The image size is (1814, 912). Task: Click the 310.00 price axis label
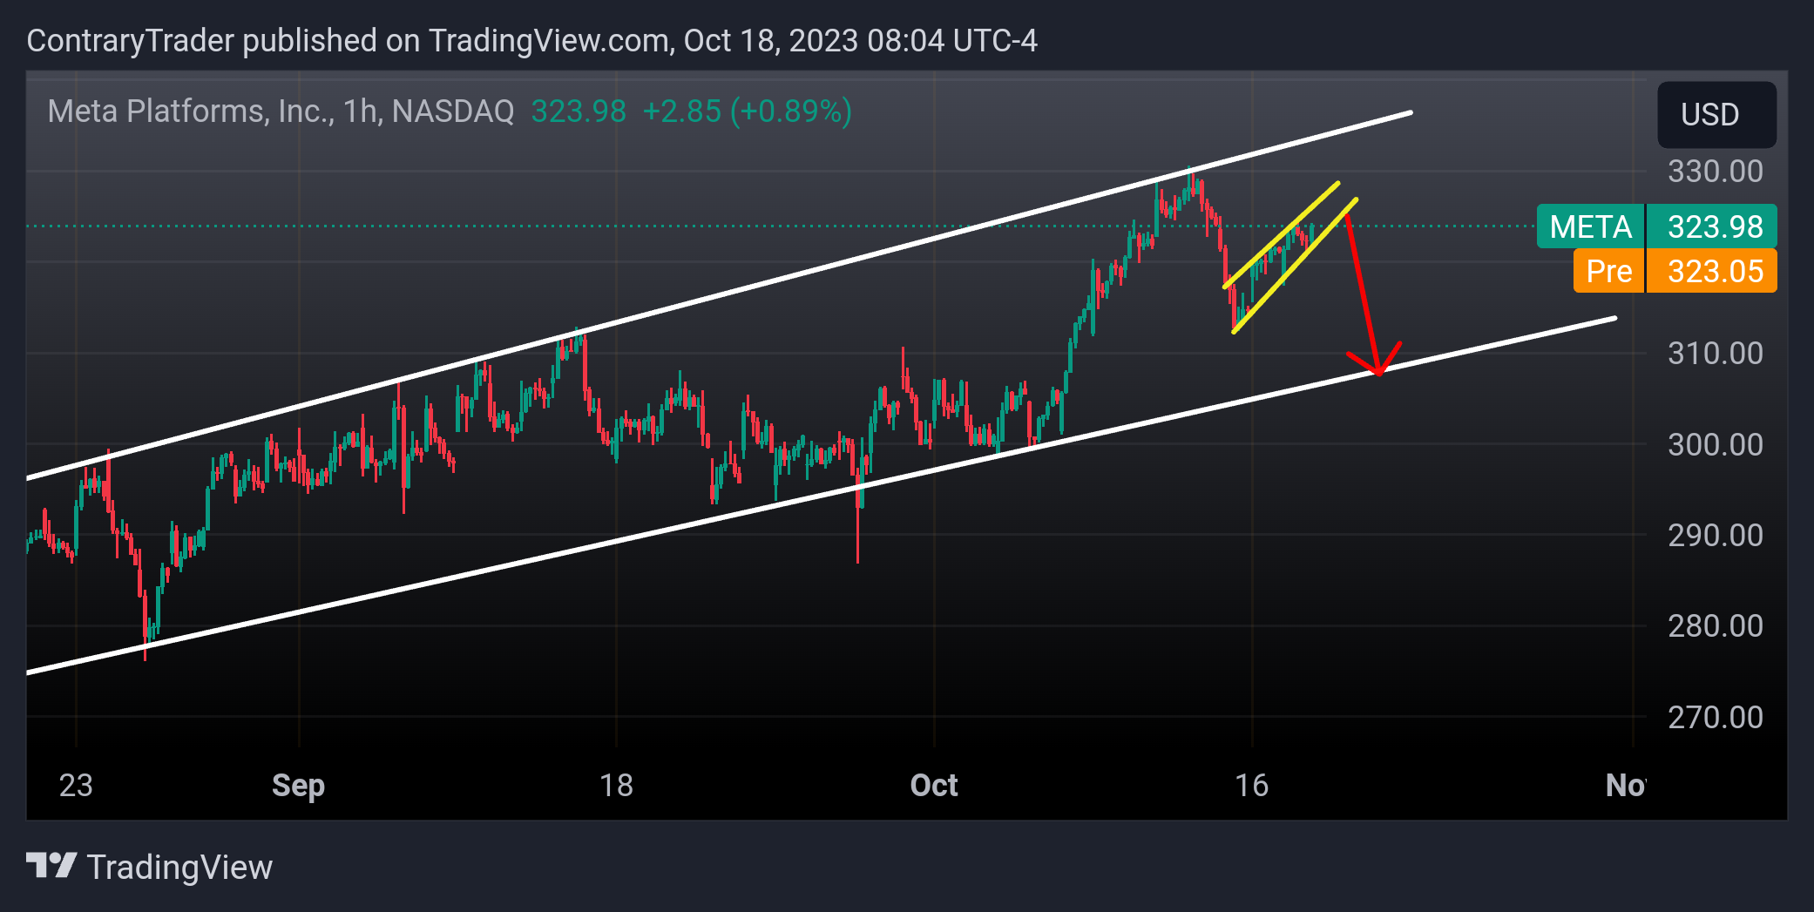1715,353
